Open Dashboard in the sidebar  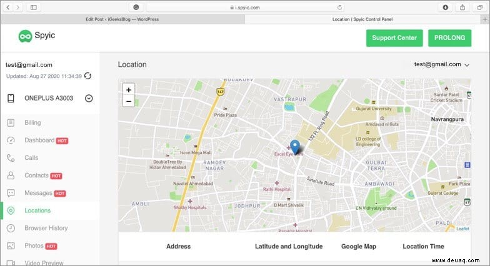39,140
